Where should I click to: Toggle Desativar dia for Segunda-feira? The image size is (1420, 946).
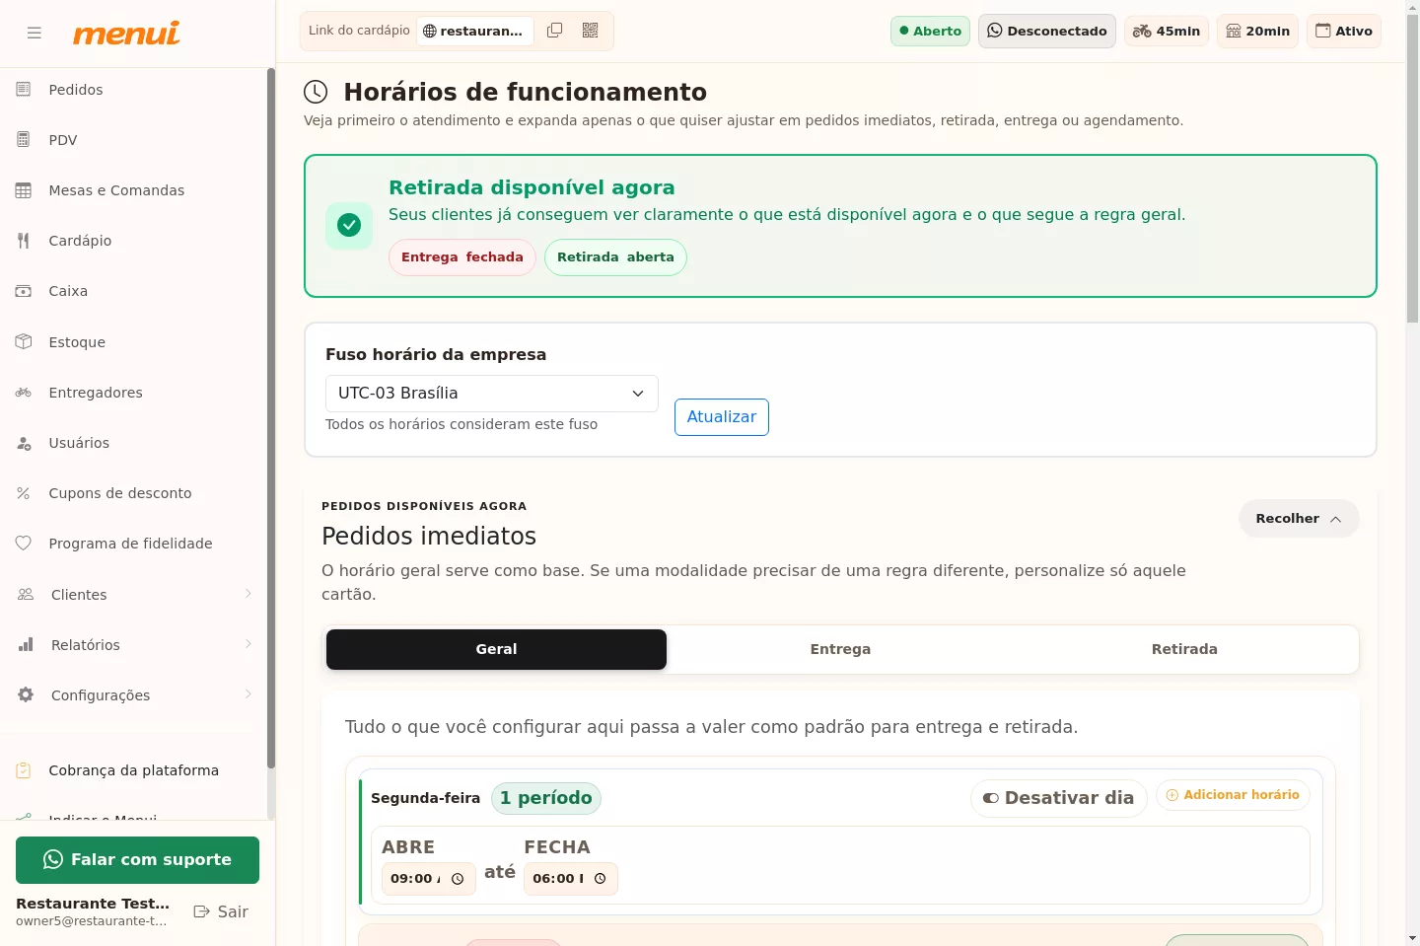(1059, 798)
